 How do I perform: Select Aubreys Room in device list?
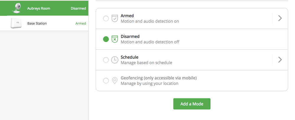coord(44,8)
